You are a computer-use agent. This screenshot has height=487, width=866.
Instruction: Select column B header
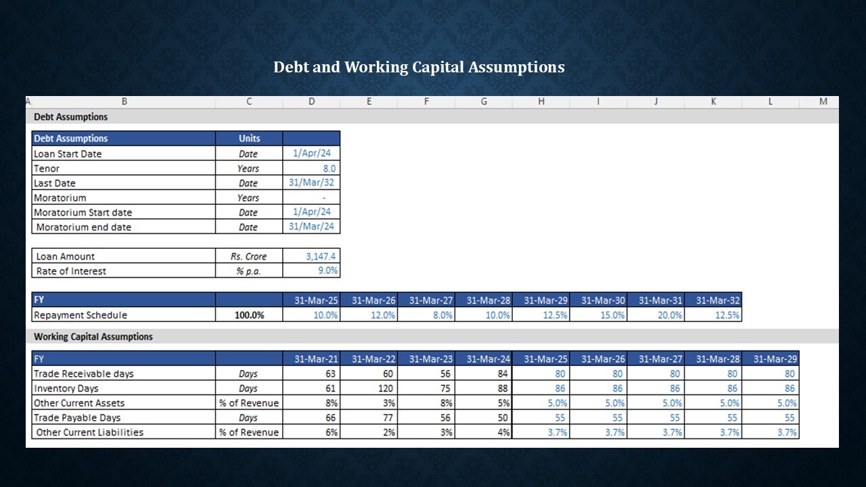(x=124, y=101)
